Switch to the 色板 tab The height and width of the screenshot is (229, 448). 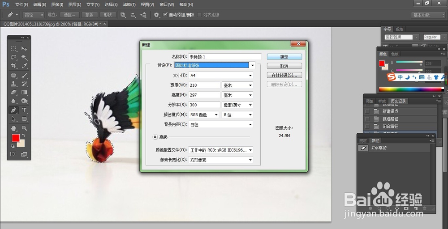tap(395, 54)
